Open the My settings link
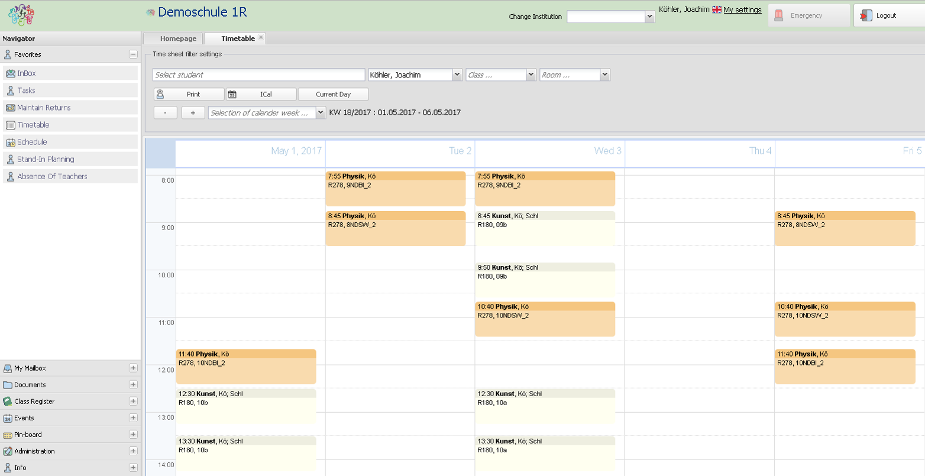Viewport: 925px width, 476px height. [742, 9]
